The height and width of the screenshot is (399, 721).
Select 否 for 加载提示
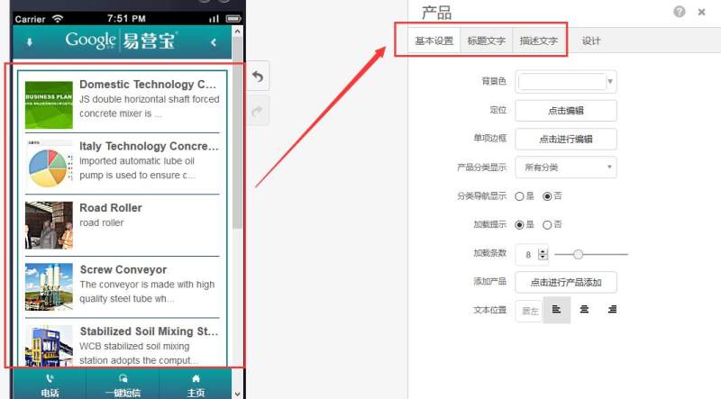(x=547, y=225)
